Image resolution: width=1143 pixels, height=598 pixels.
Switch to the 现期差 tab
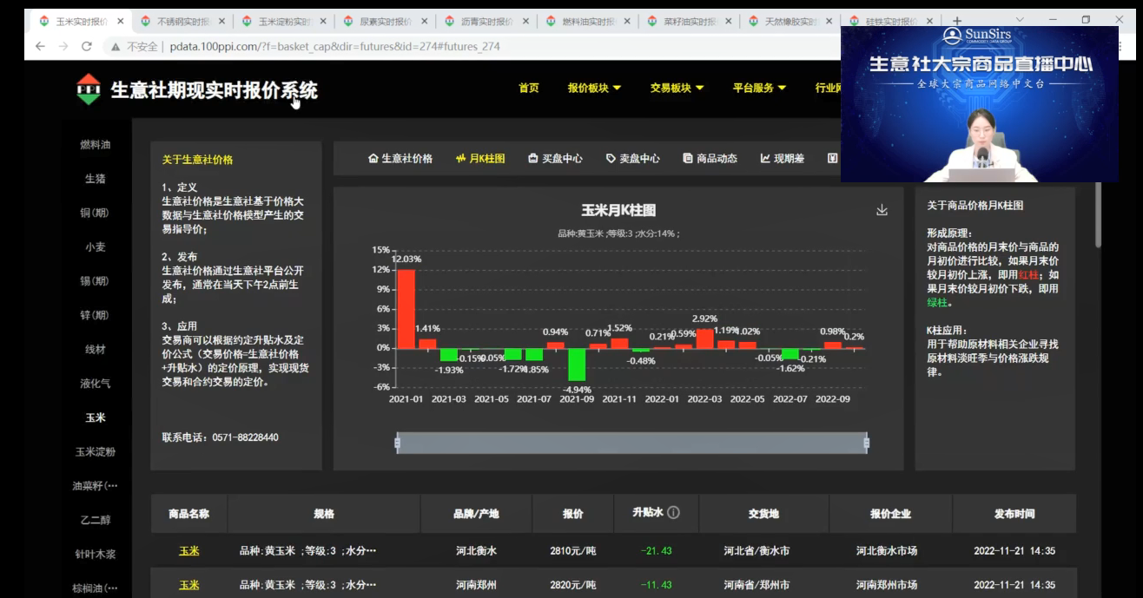(782, 159)
